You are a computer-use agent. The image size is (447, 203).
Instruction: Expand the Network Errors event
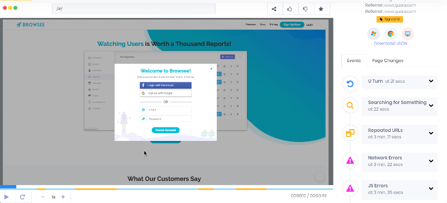431,160
